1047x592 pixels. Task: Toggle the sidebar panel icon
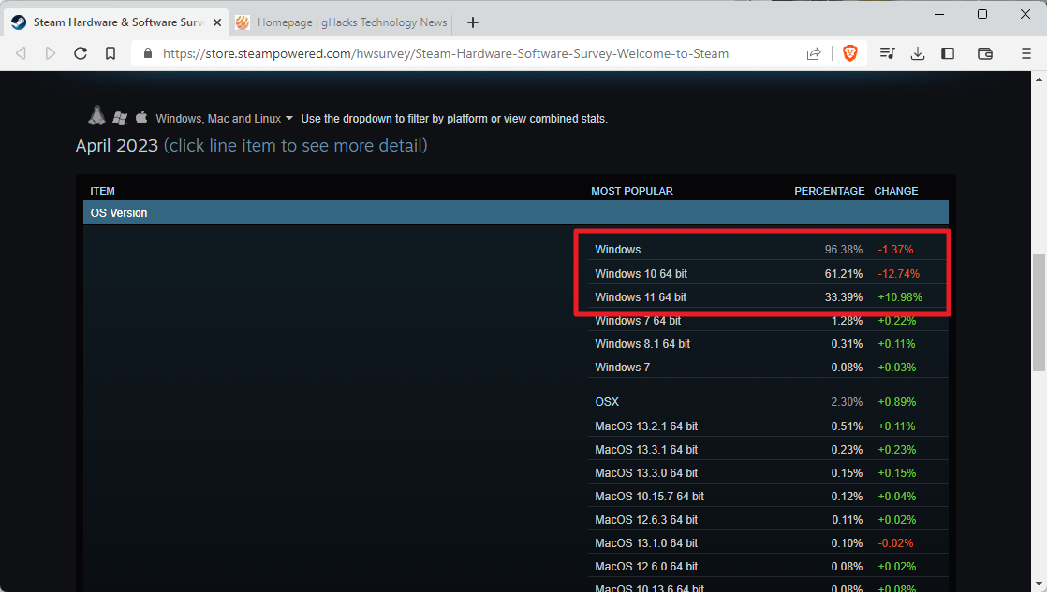(948, 53)
